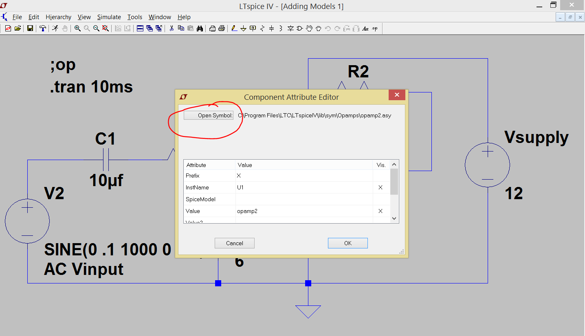Toggle Vis. mark for InstName row
Viewport: 585px width, 336px height.
point(380,187)
